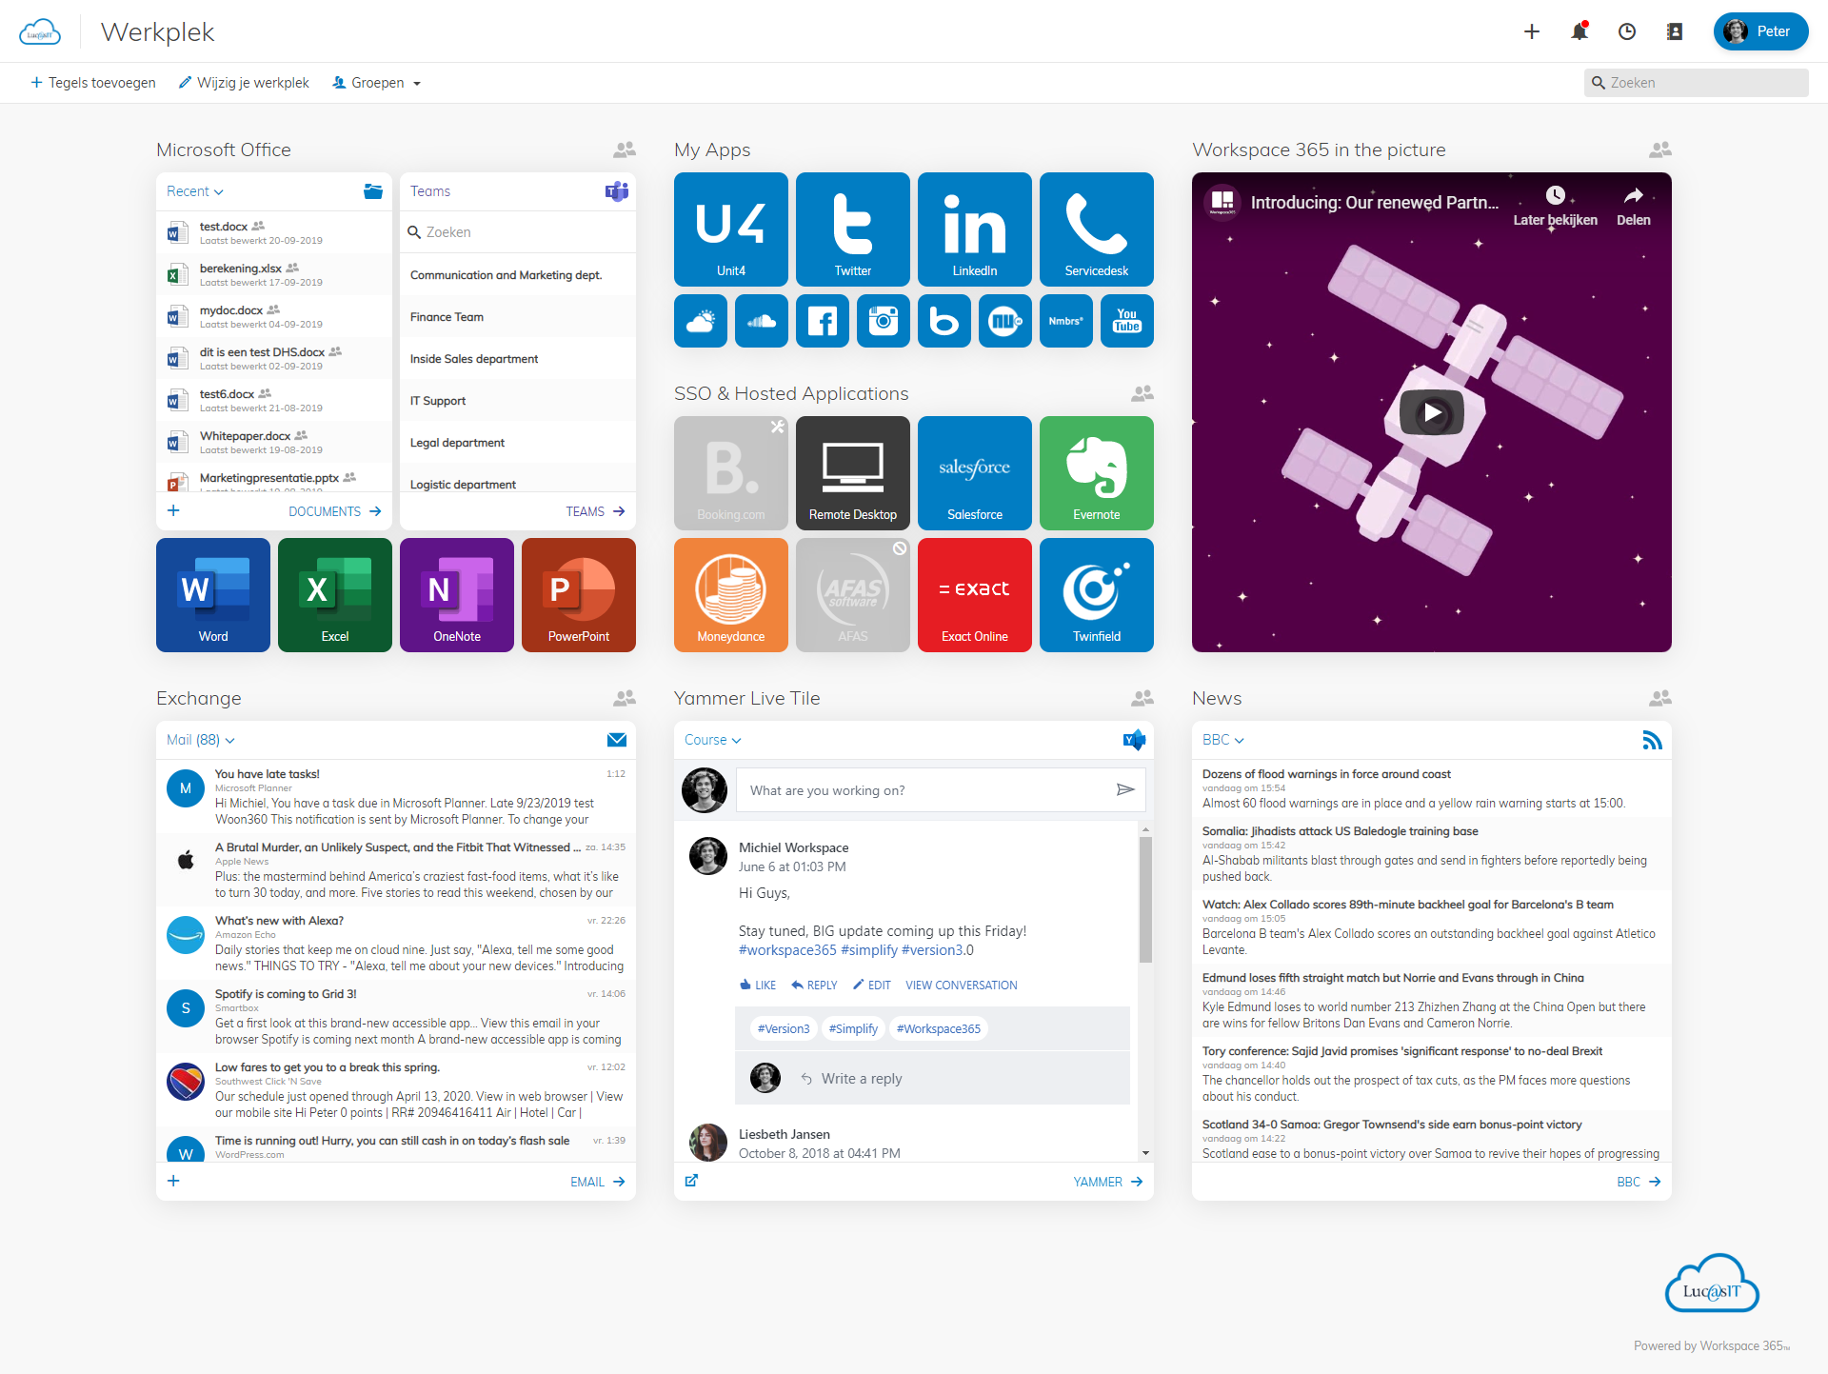The width and height of the screenshot is (1828, 1374).
Task: Launch the LinkedIn tile
Action: point(975,229)
